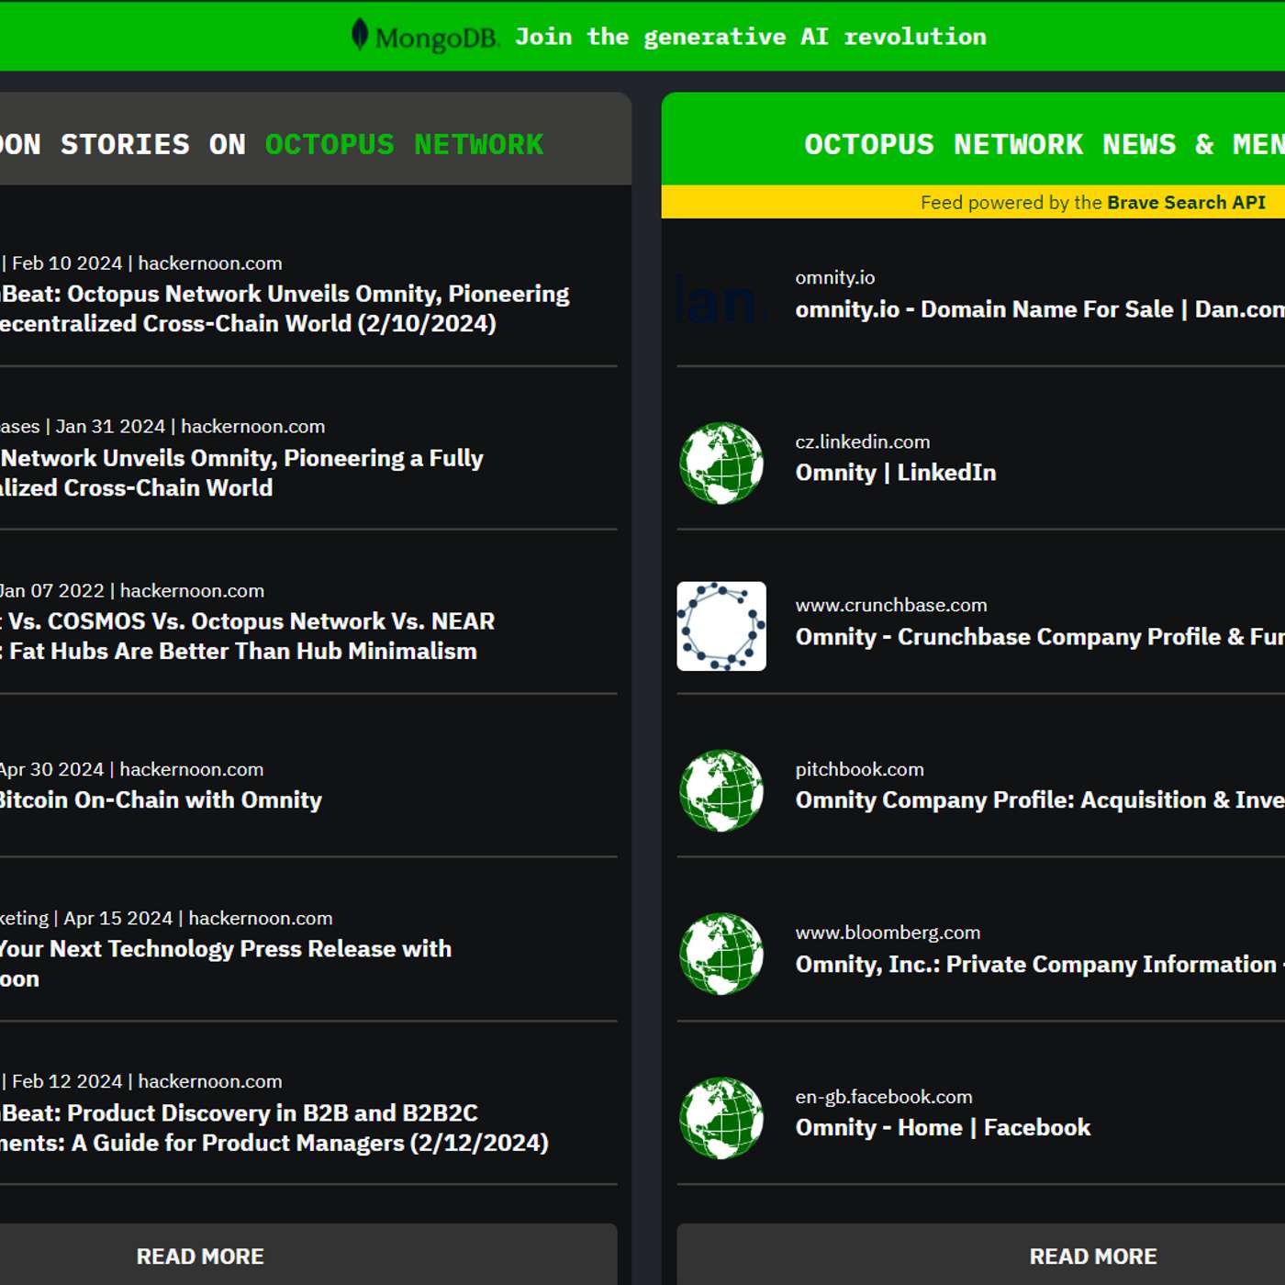Open the Brave Search API link
1285x1285 pixels.
pyautogui.click(x=1185, y=203)
